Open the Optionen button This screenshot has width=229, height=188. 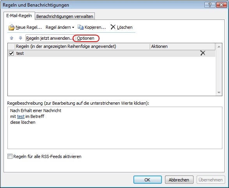86,38
